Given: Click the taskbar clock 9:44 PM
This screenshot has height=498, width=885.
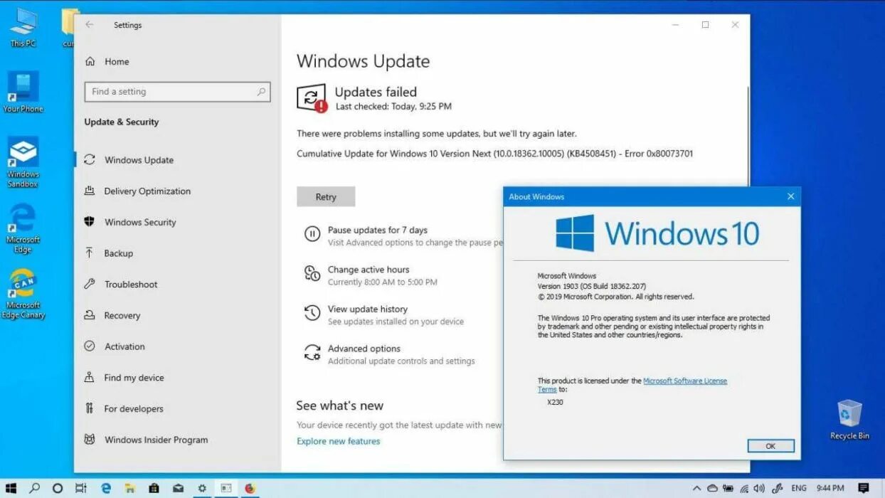Looking at the screenshot, I should coord(830,488).
